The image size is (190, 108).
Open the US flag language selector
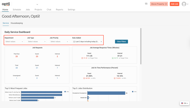pyautogui.click(x=184, y=103)
